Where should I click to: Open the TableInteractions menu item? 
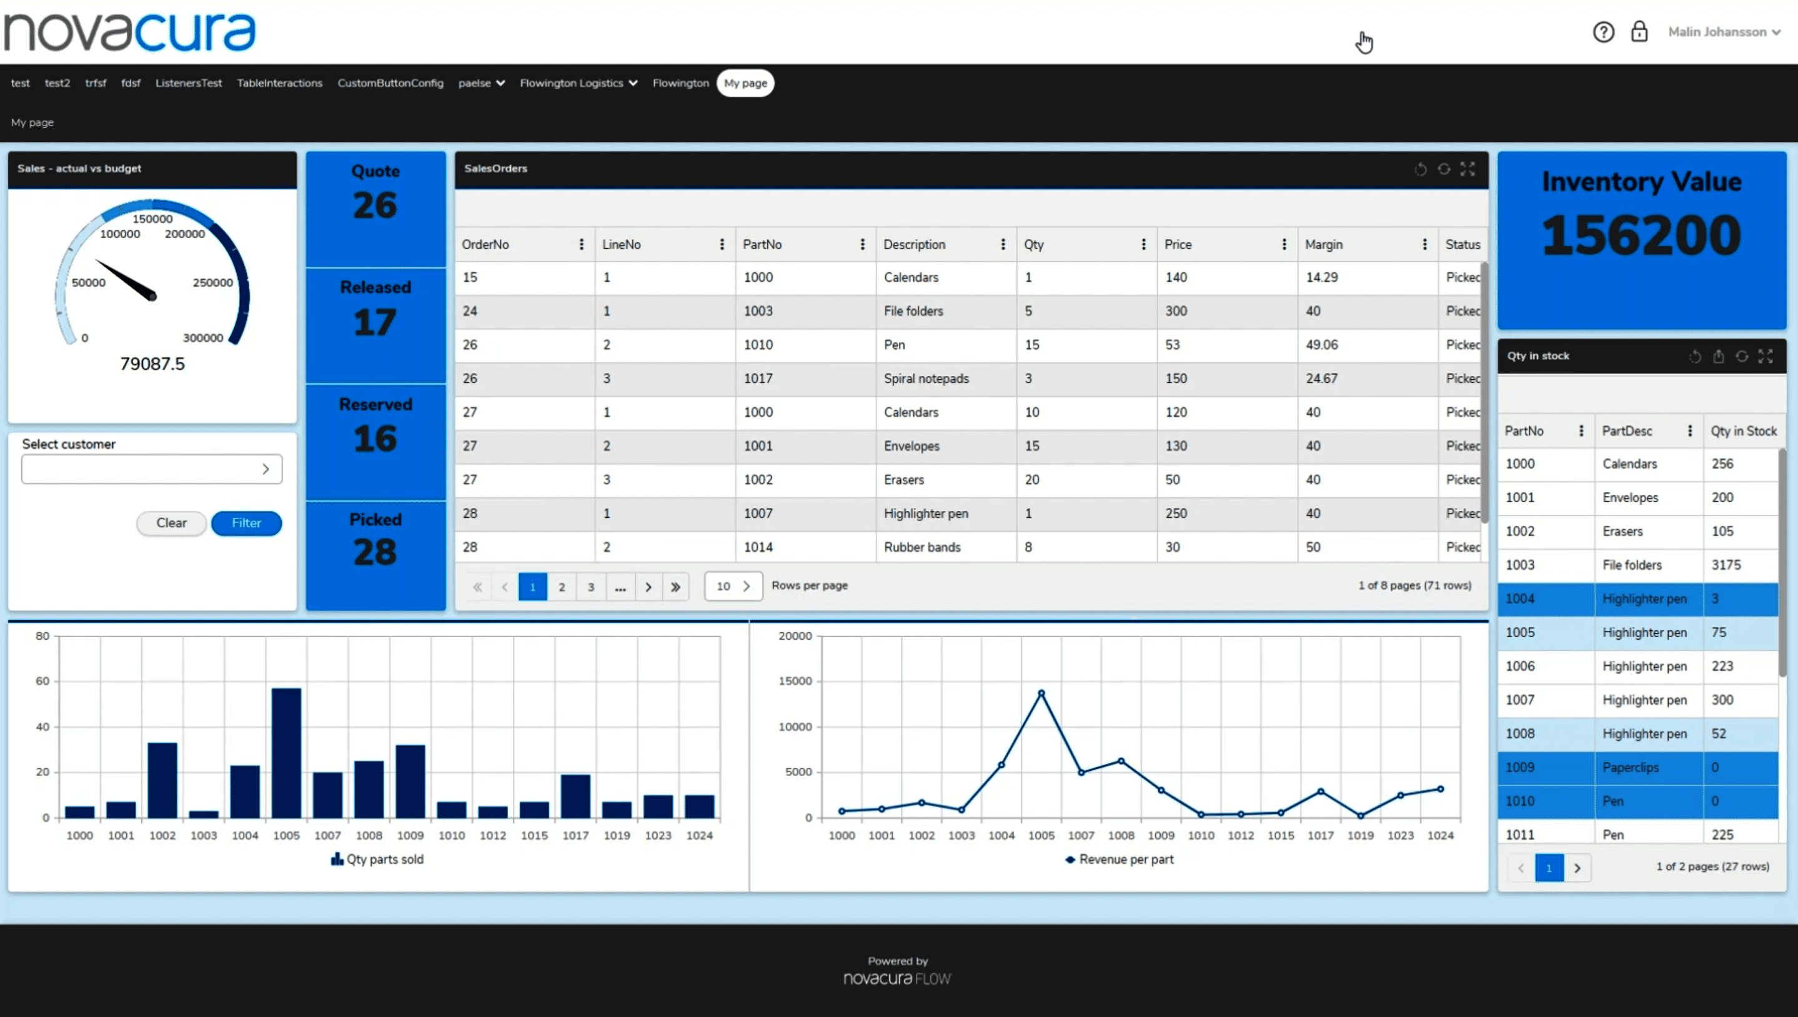pos(279,83)
